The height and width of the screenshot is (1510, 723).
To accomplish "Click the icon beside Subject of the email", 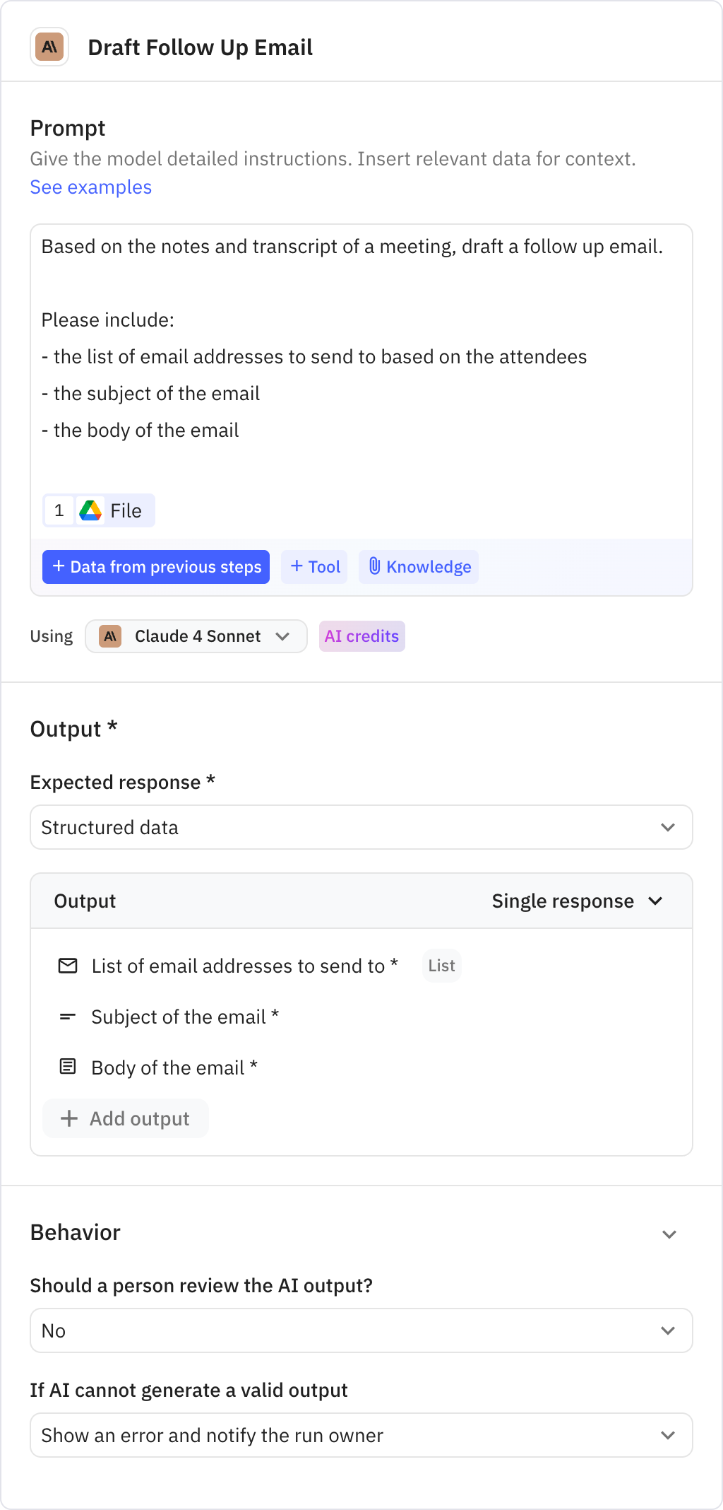I will tap(68, 1017).
